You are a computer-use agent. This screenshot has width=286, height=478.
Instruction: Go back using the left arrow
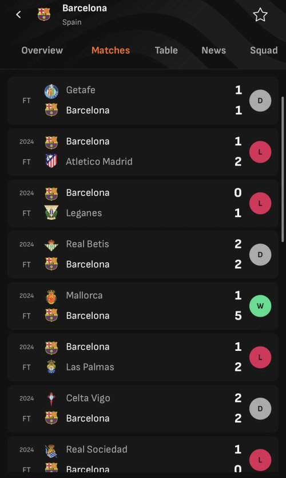[18, 14]
